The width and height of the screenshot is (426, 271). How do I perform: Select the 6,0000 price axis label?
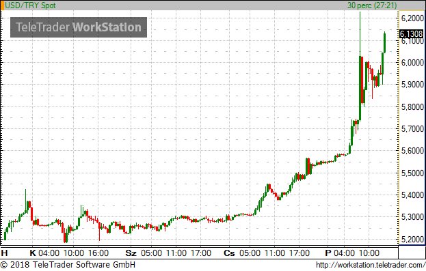tap(412, 62)
